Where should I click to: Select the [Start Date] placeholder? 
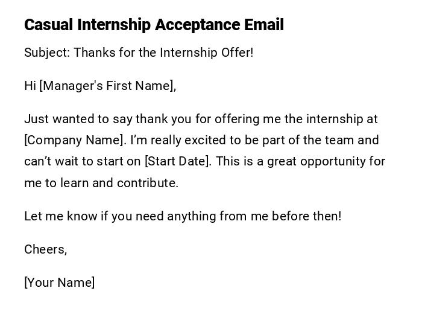[x=178, y=161]
